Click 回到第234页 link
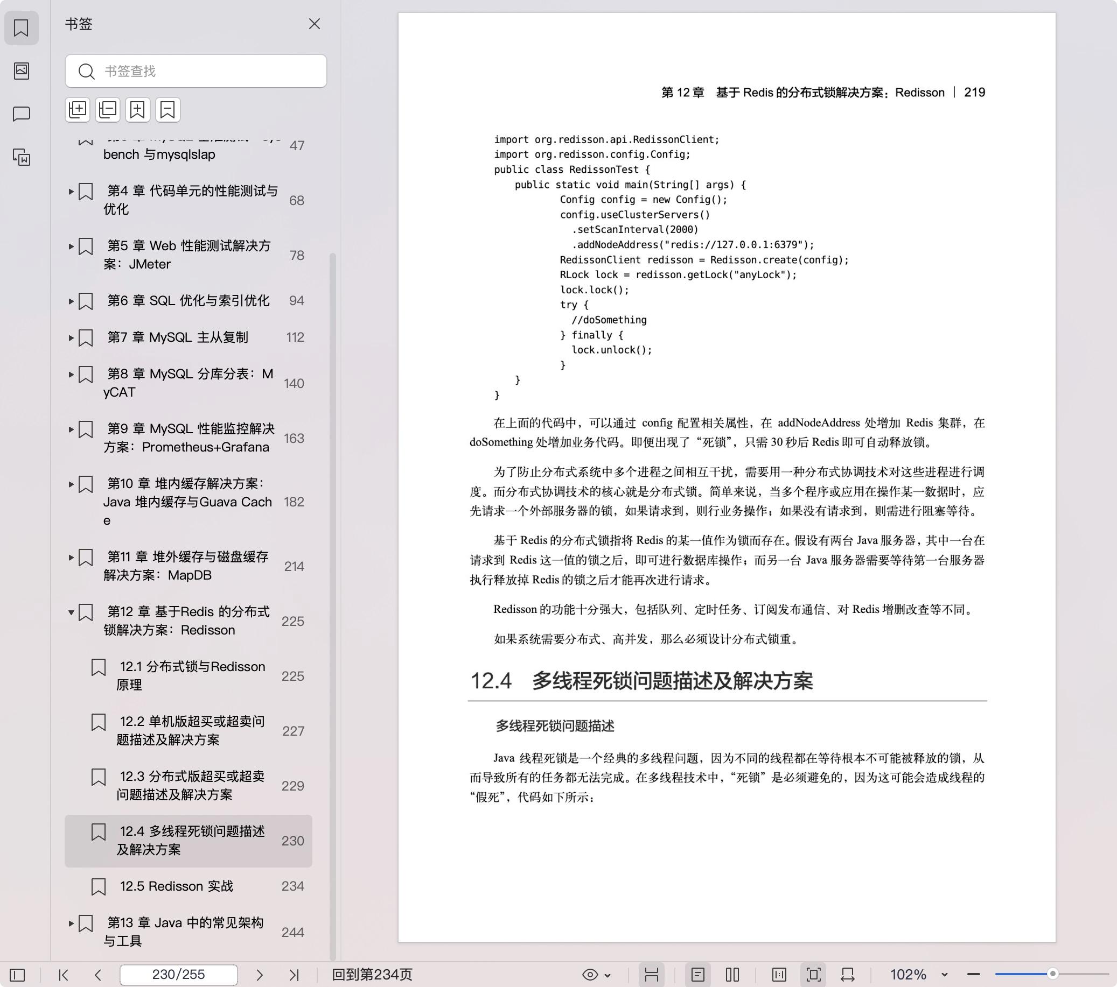Screen dimensions: 1117x987 pos(372,975)
